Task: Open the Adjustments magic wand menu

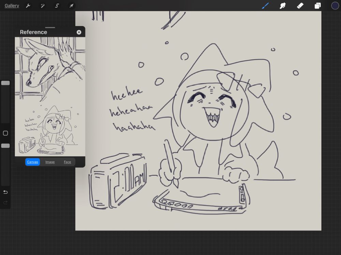Action: tap(43, 6)
